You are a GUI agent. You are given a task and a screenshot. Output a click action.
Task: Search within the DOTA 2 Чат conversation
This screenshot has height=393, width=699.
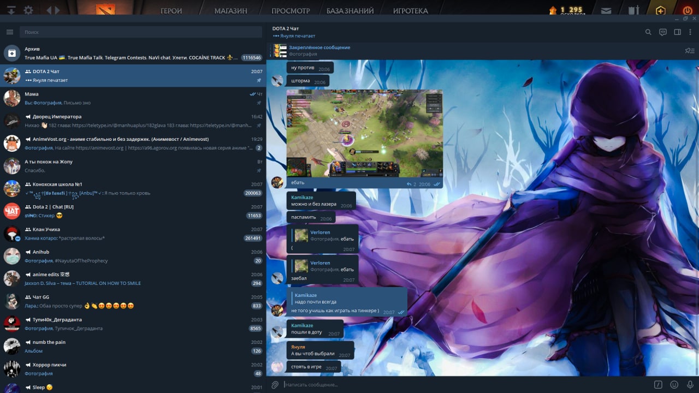click(x=648, y=32)
